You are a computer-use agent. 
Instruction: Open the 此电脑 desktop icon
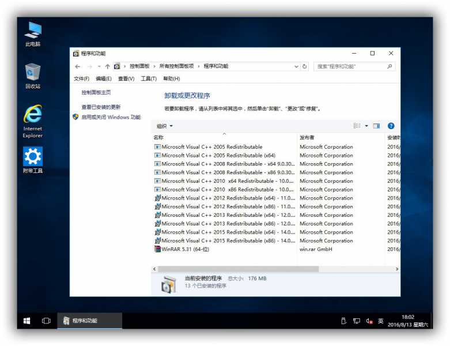[33, 34]
